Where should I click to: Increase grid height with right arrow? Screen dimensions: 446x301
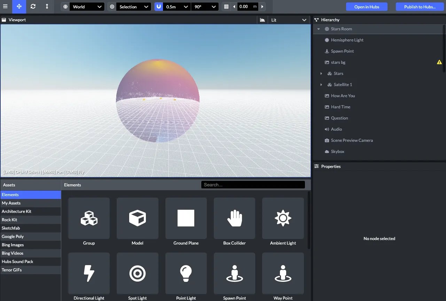[x=262, y=7]
